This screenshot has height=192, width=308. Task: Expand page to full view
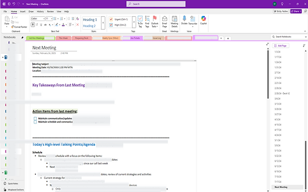[267, 44]
